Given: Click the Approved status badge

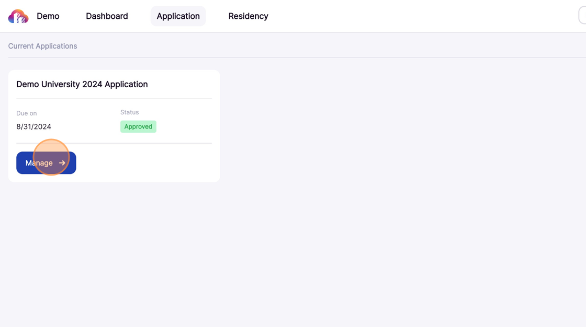Looking at the screenshot, I should tap(138, 126).
